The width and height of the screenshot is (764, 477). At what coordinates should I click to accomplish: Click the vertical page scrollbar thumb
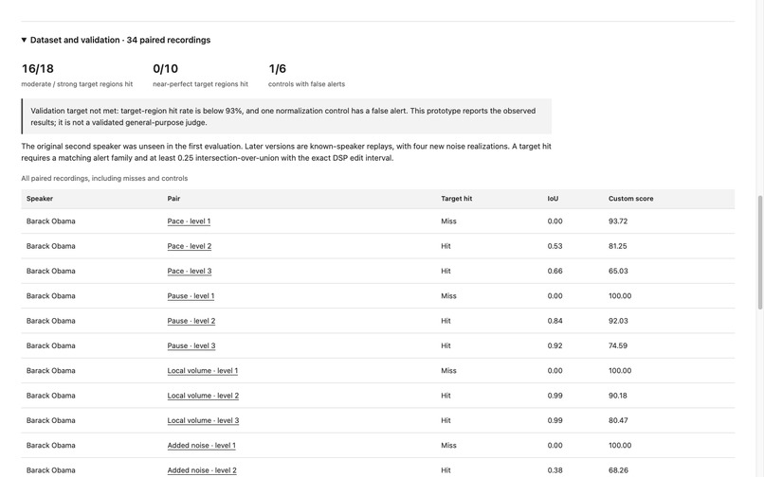[759, 252]
